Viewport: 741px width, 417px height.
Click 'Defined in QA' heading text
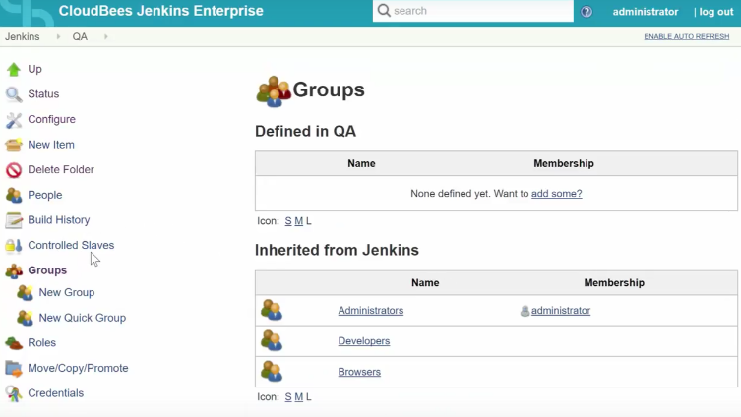tap(305, 131)
